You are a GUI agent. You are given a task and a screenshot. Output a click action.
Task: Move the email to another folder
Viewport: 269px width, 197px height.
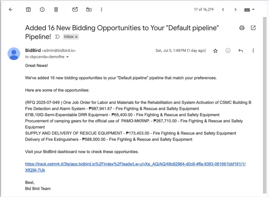[x=89, y=9]
